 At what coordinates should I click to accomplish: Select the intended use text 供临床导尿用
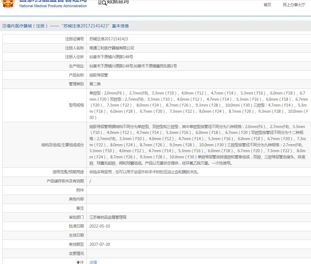[144, 172]
